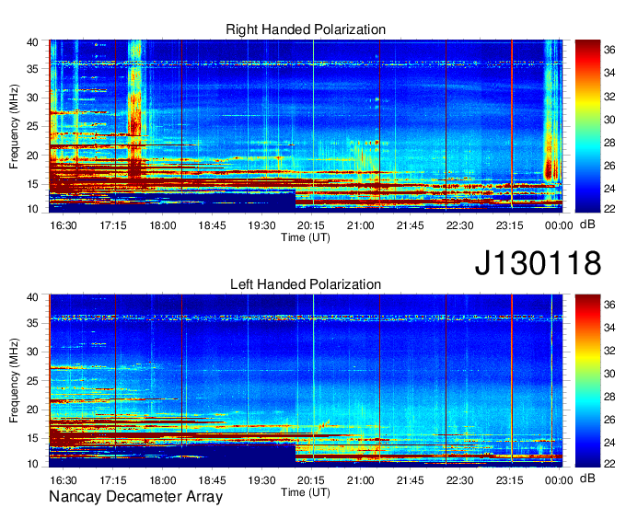Click the 34 dB label on the Left Handed color bar

(609, 328)
